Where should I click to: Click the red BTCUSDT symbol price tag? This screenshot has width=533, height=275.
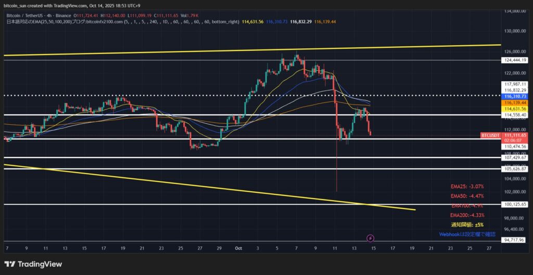click(x=490, y=135)
